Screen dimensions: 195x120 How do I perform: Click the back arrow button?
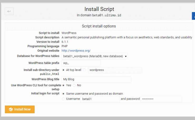point(9,11)
